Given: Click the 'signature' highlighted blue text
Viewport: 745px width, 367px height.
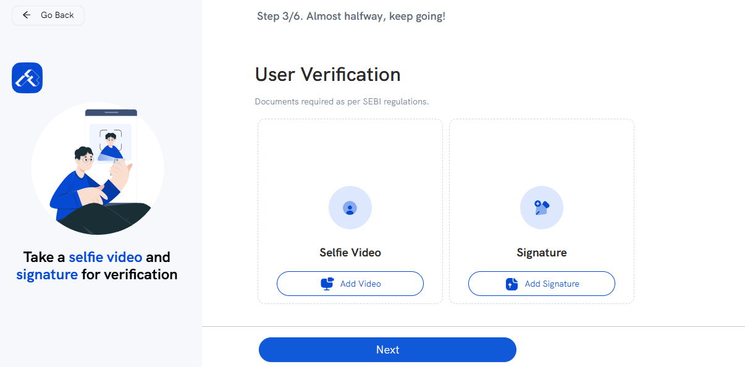Looking at the screenshot, I should tap(47, 274).
